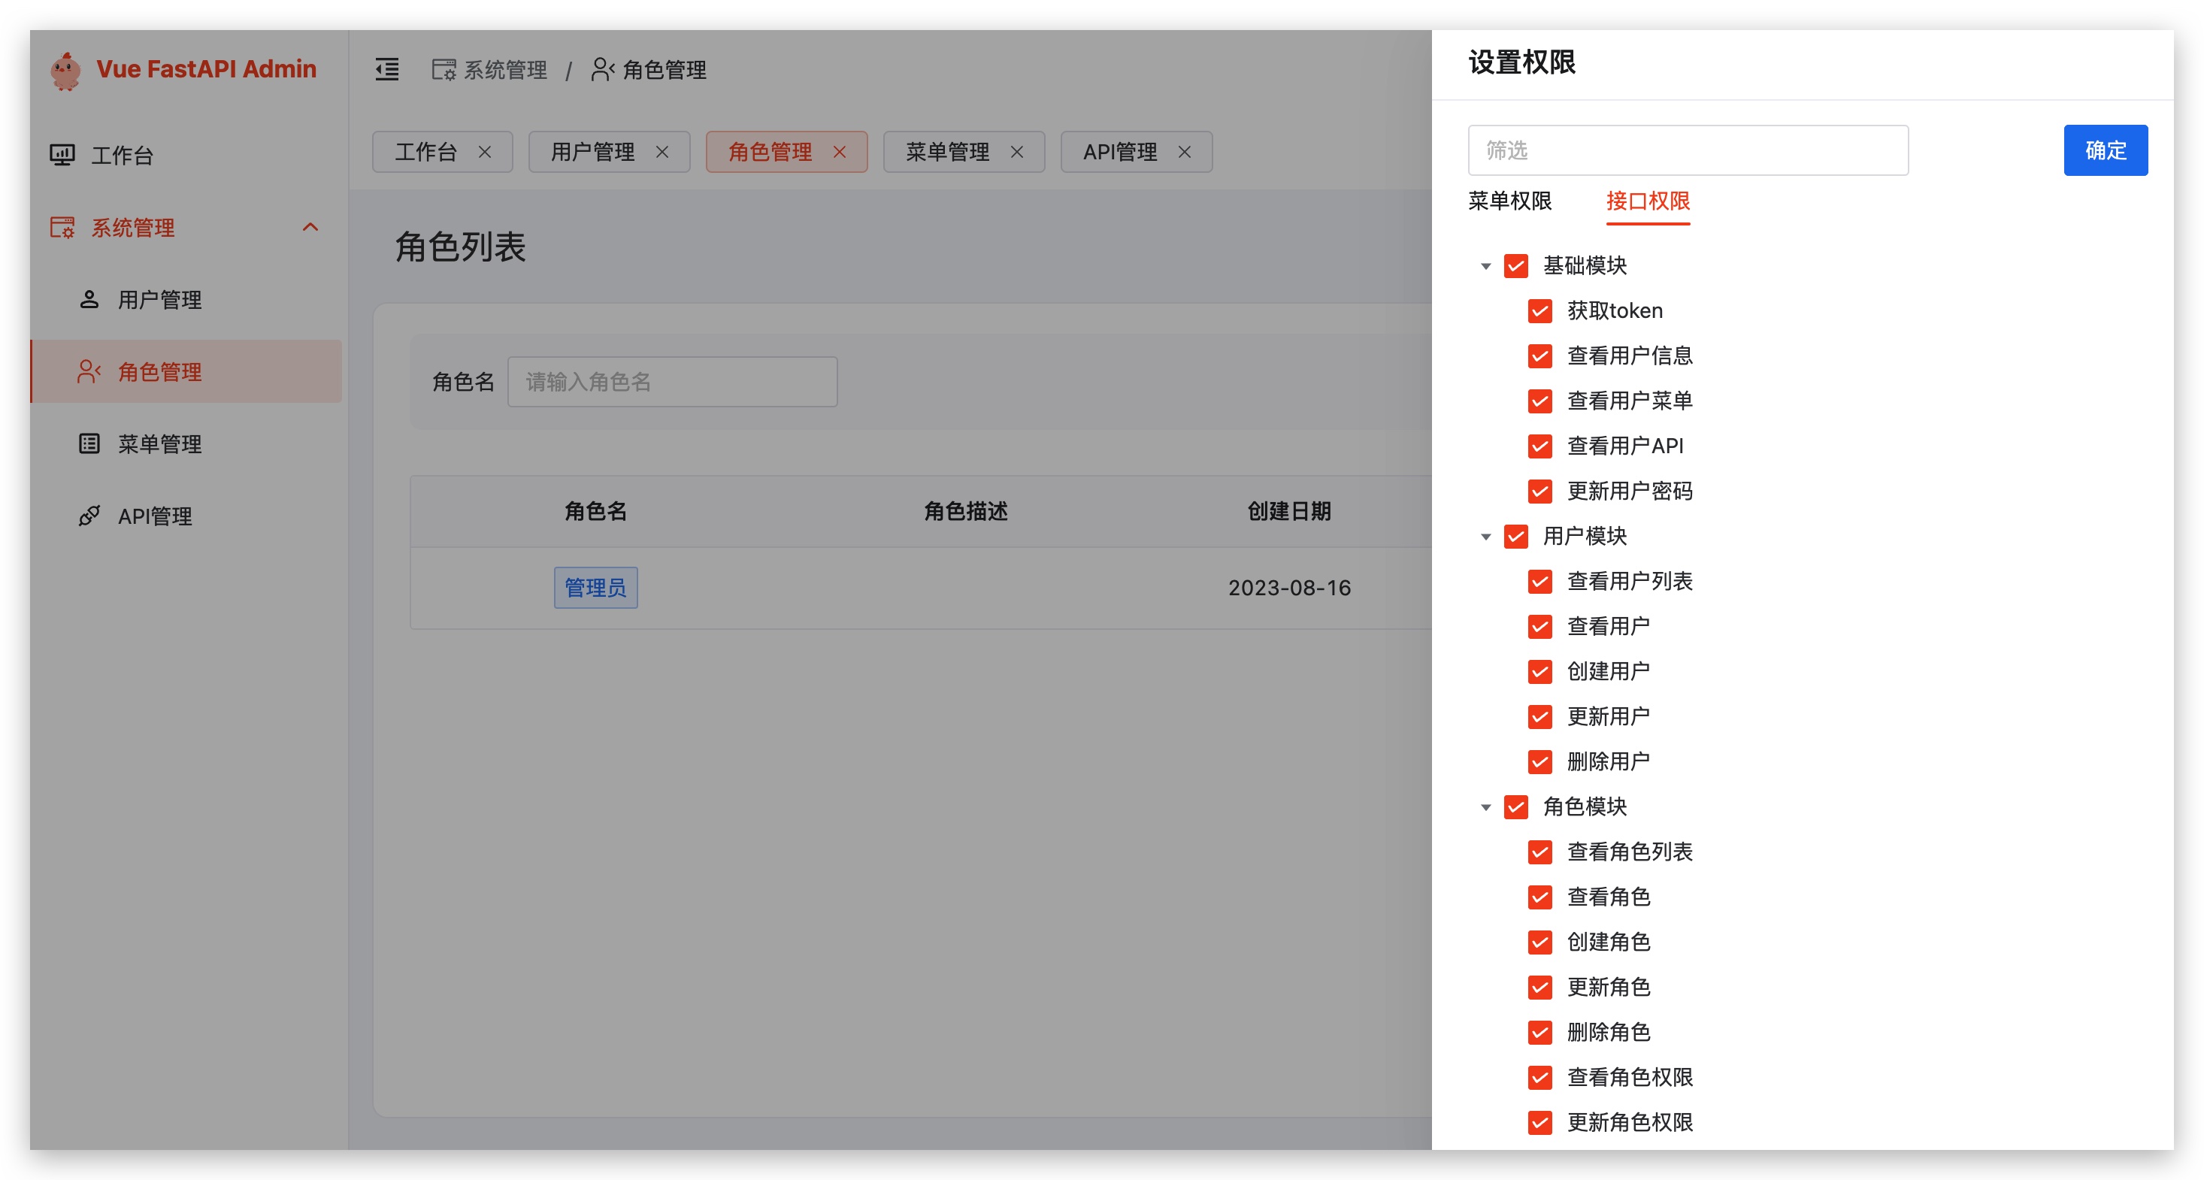
Task: Close the API管理 tab with its X
Action: (x=1184, y=152)
